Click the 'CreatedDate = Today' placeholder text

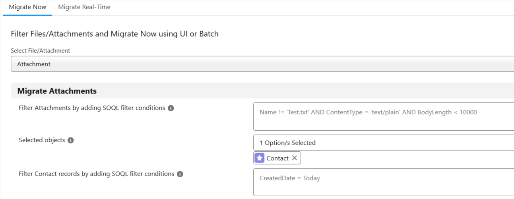pos(289,178)
